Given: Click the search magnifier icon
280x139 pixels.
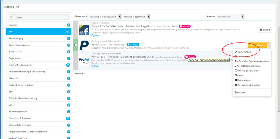Looking at the screenshot, I should (12, 17).
